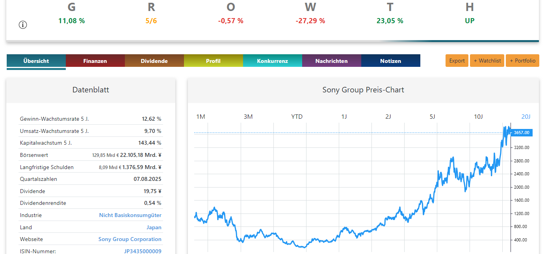Select the 3M chart range
This screenshot has width=546, height=254.
coord(248,117)
